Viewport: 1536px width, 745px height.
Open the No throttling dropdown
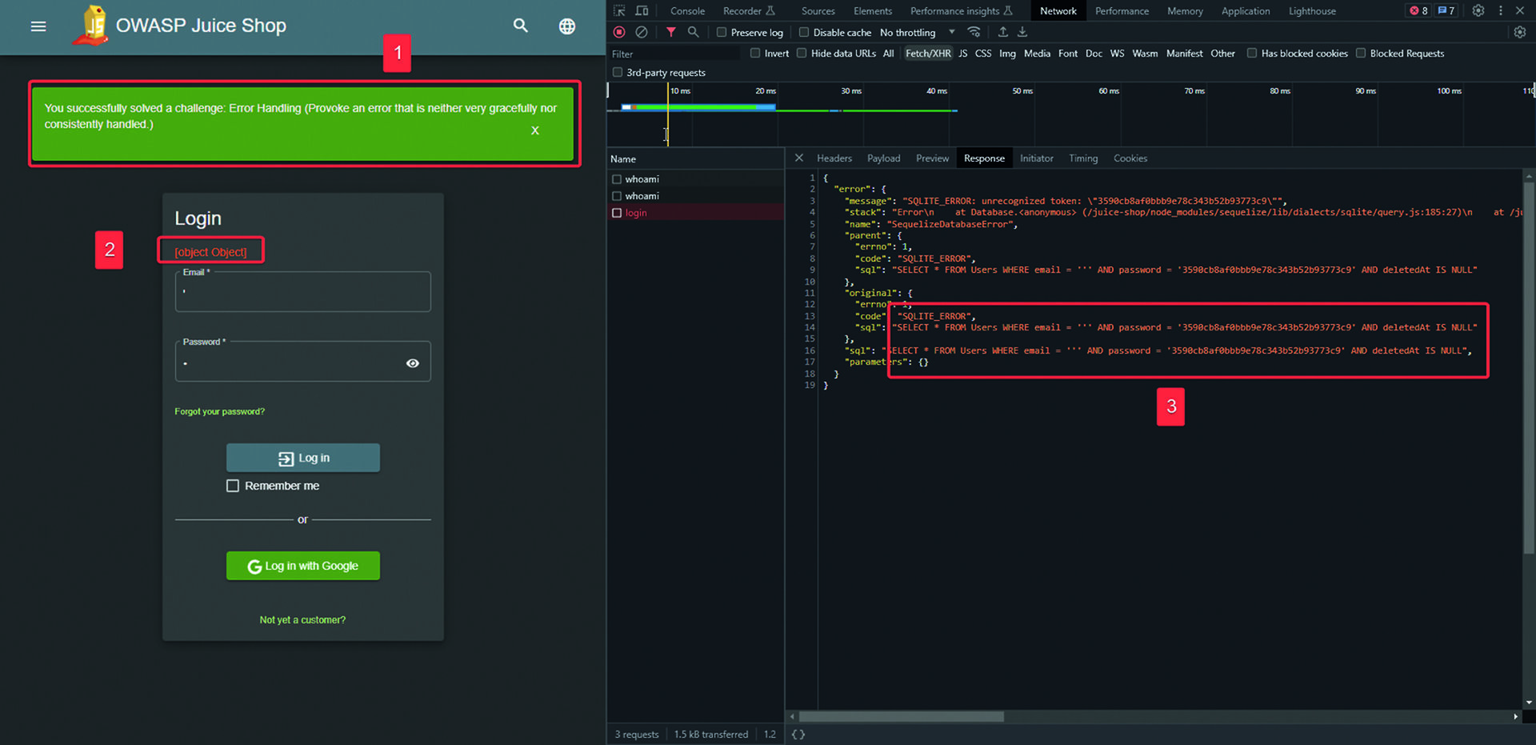click(917, 32)
